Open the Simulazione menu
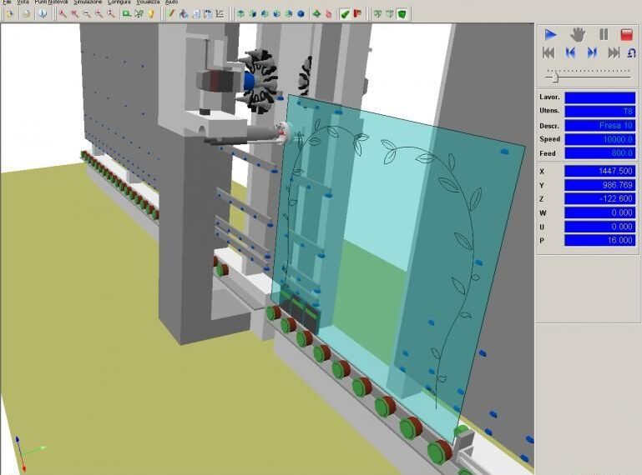Viewport: 642px width, 475px height. 88,2
